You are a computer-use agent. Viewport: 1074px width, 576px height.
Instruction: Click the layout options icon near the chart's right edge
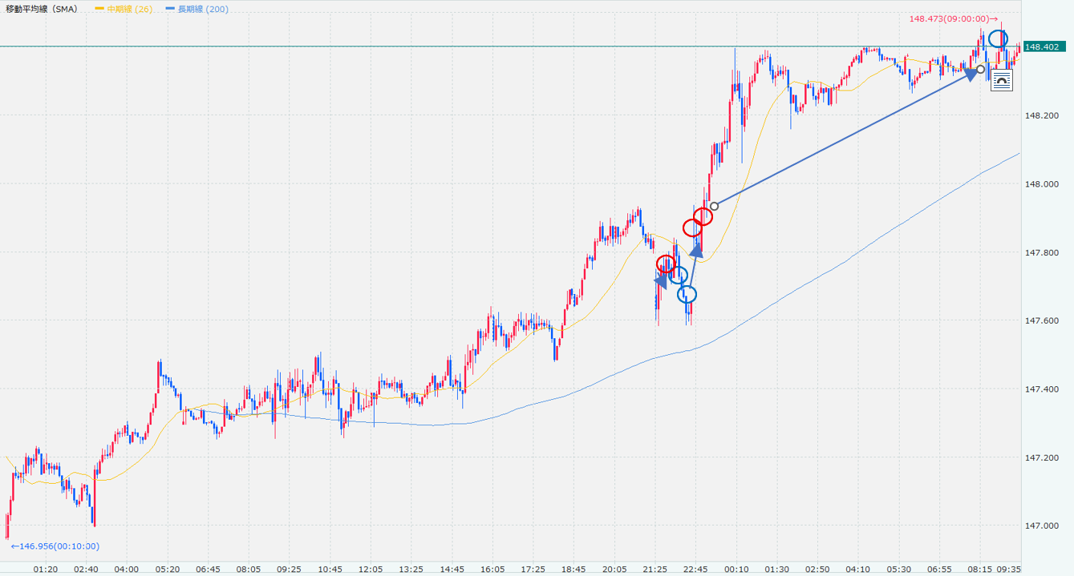coord(1001,80)
